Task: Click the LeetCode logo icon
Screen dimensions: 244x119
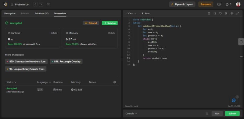Action: (5, 4)
